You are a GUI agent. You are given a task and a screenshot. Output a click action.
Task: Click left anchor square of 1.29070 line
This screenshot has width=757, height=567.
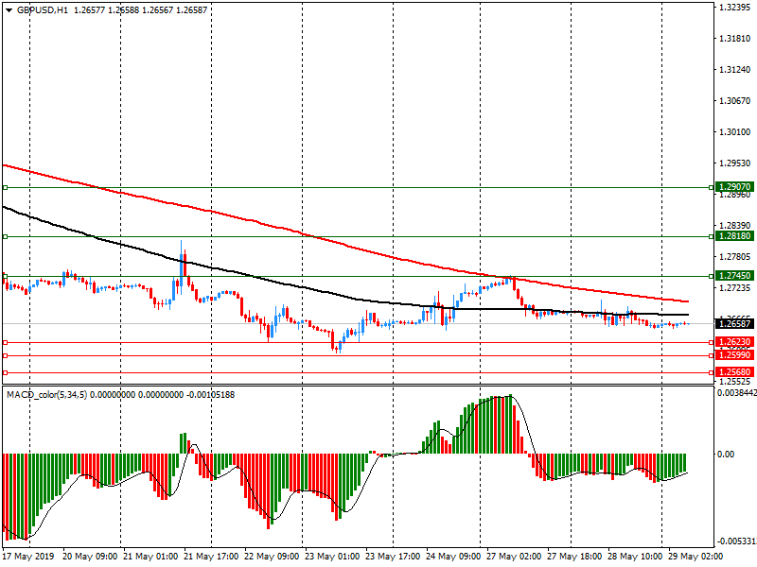[5, 187]
